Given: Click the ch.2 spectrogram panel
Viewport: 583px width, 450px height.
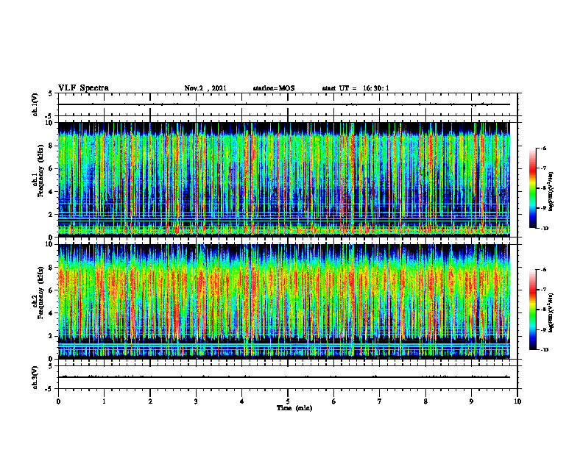Looking at the screenshot, I should coord(283,301).
